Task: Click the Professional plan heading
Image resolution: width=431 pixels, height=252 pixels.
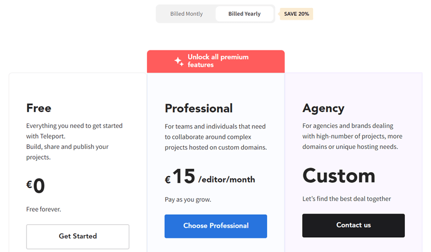Action: [198, 108]
